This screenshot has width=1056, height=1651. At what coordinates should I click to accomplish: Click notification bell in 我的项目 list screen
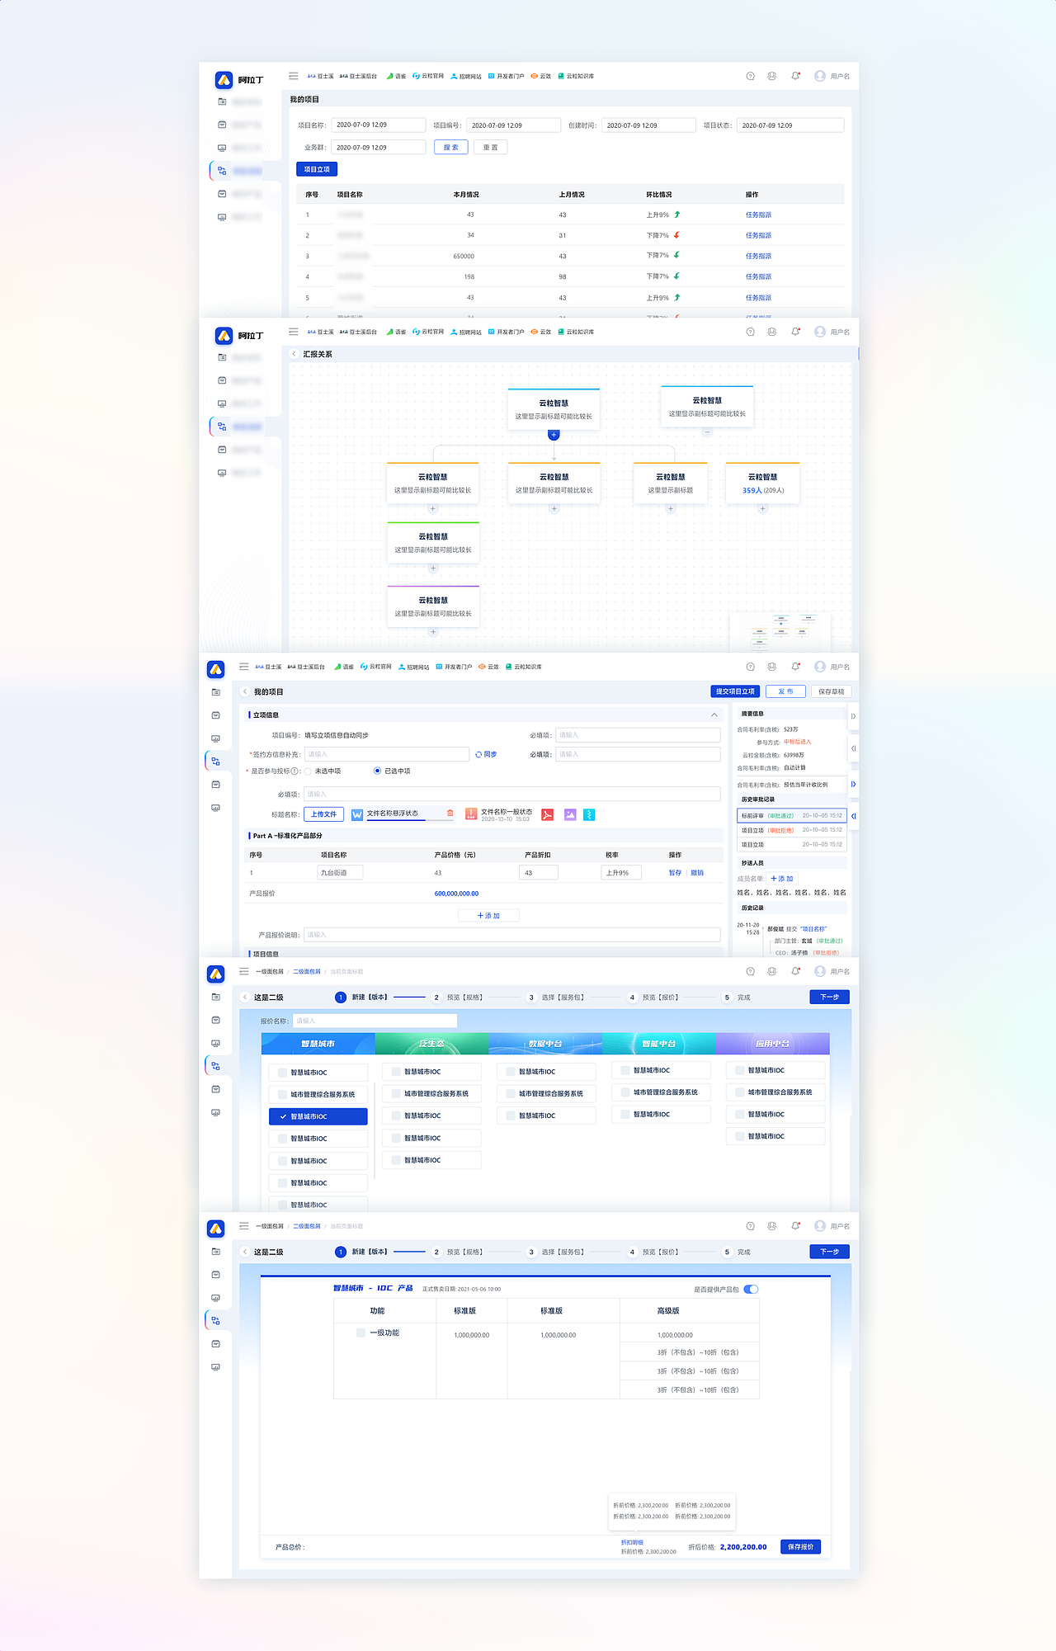click(795, 76)
